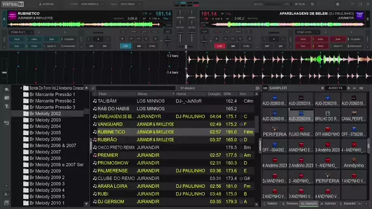Click the BPM column header
Screen dimensions: 372x209
click(x=227, y=94)
